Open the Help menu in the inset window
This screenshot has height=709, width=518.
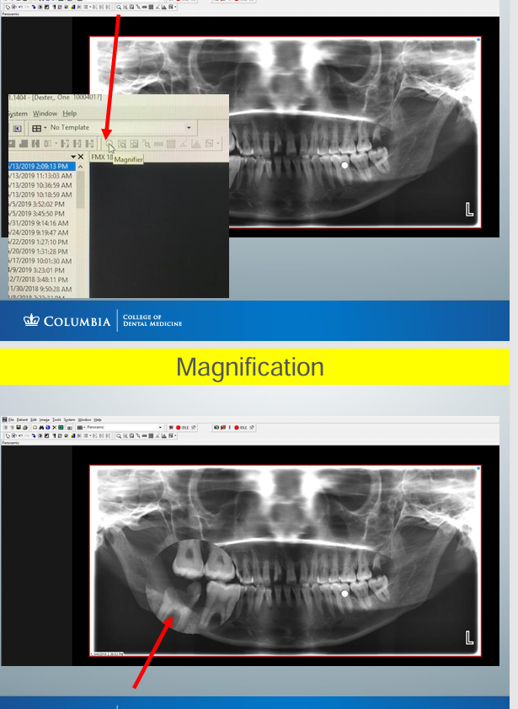coord(70,114)
